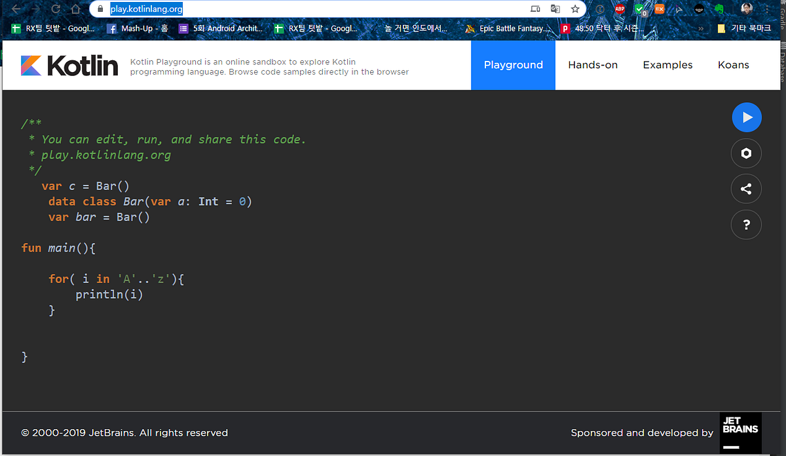Expand the Chrome menu with three dots
Image resolution: width=786 pixels, height=456 pixels.
[x=767, y=9]
